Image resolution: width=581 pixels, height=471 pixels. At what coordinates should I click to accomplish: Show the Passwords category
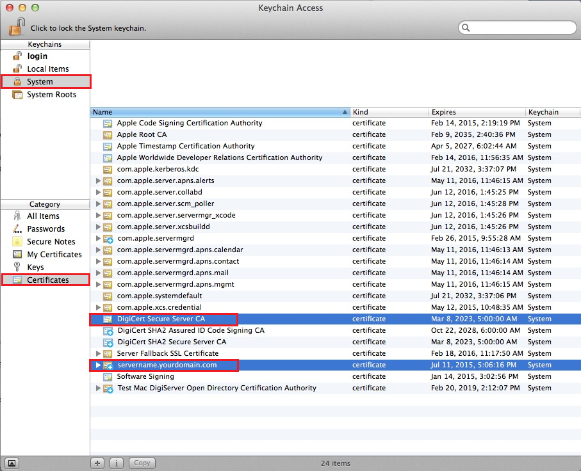(45, 229)
